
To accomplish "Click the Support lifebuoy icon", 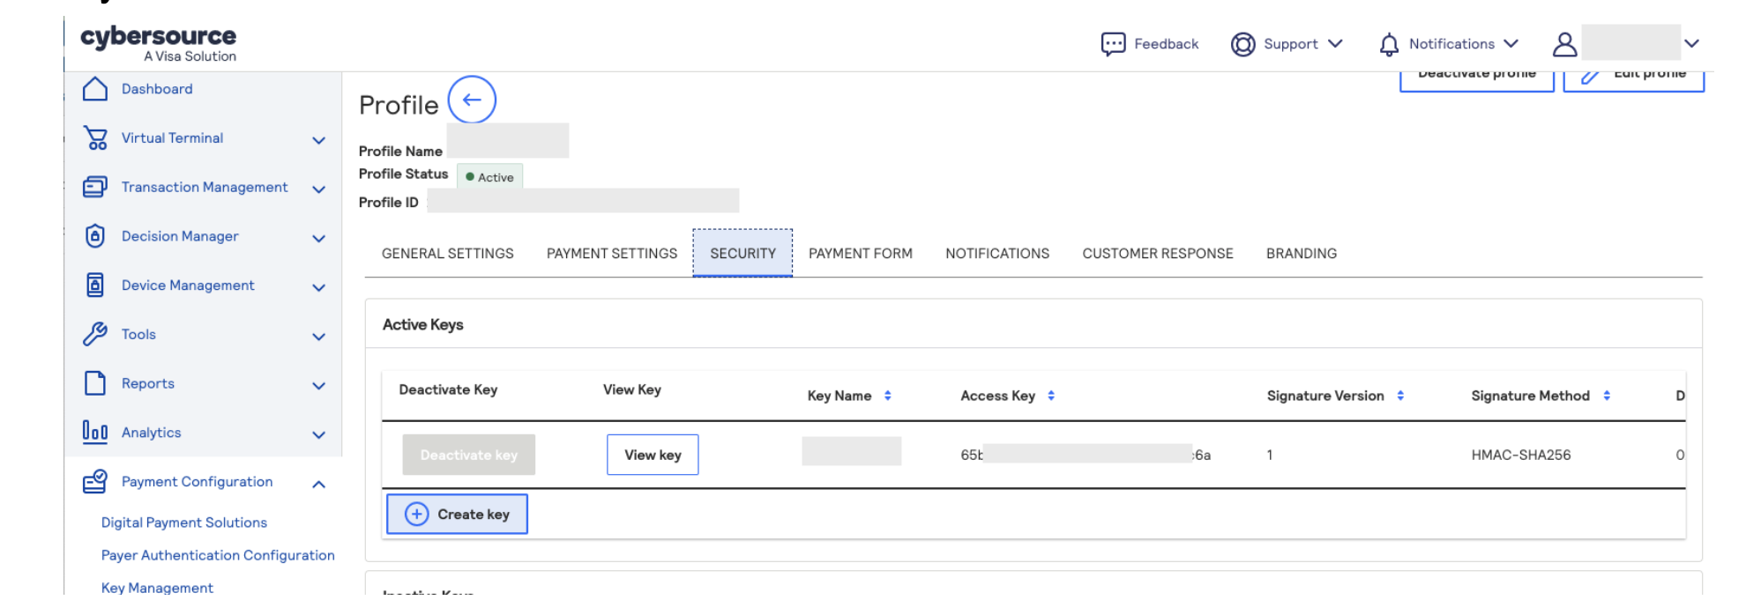I will pos(1242,44).
